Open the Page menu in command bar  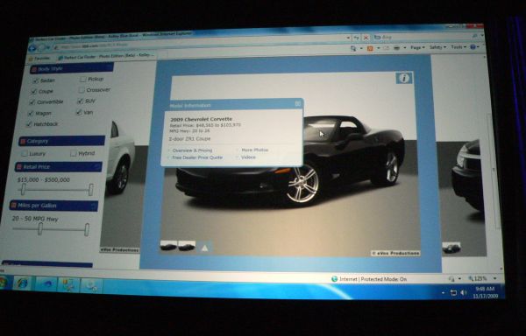coord(417,48)
